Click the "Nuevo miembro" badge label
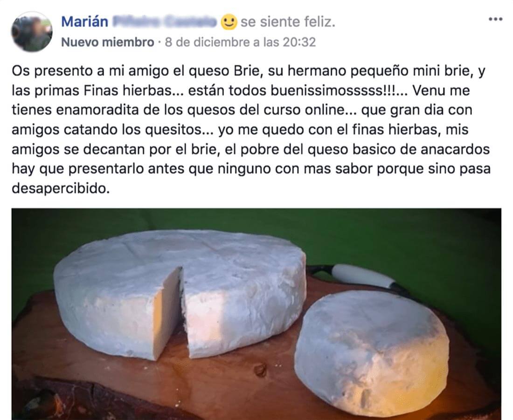The image size is (513, 420). click(x=108, y=42)
